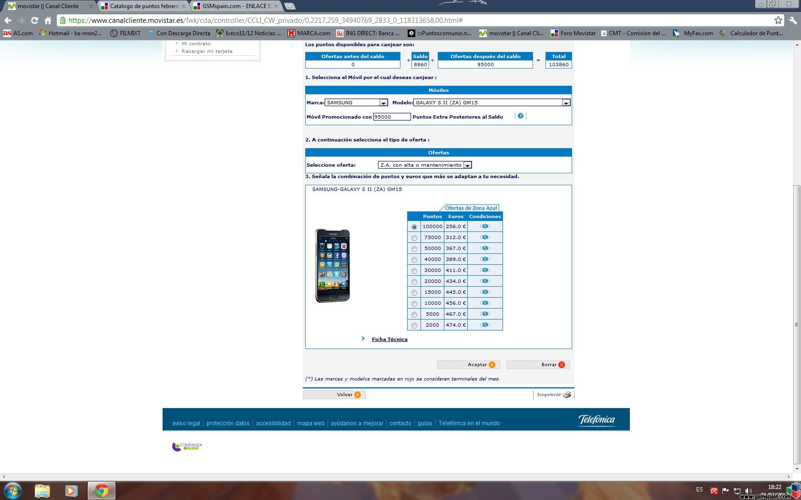Screen dimensions: 801x500
Task: Switch to movistar Canal Cliente tab
Action: tap(48, 6)
